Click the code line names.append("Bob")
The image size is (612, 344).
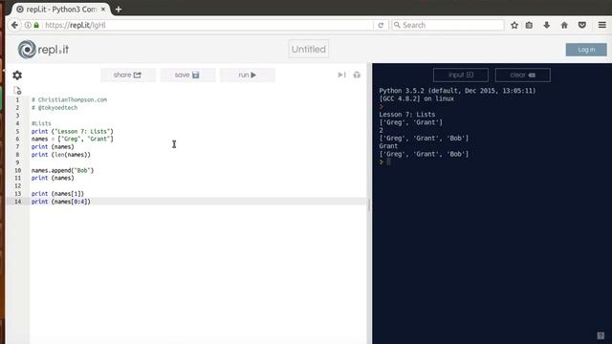point(62,170)
